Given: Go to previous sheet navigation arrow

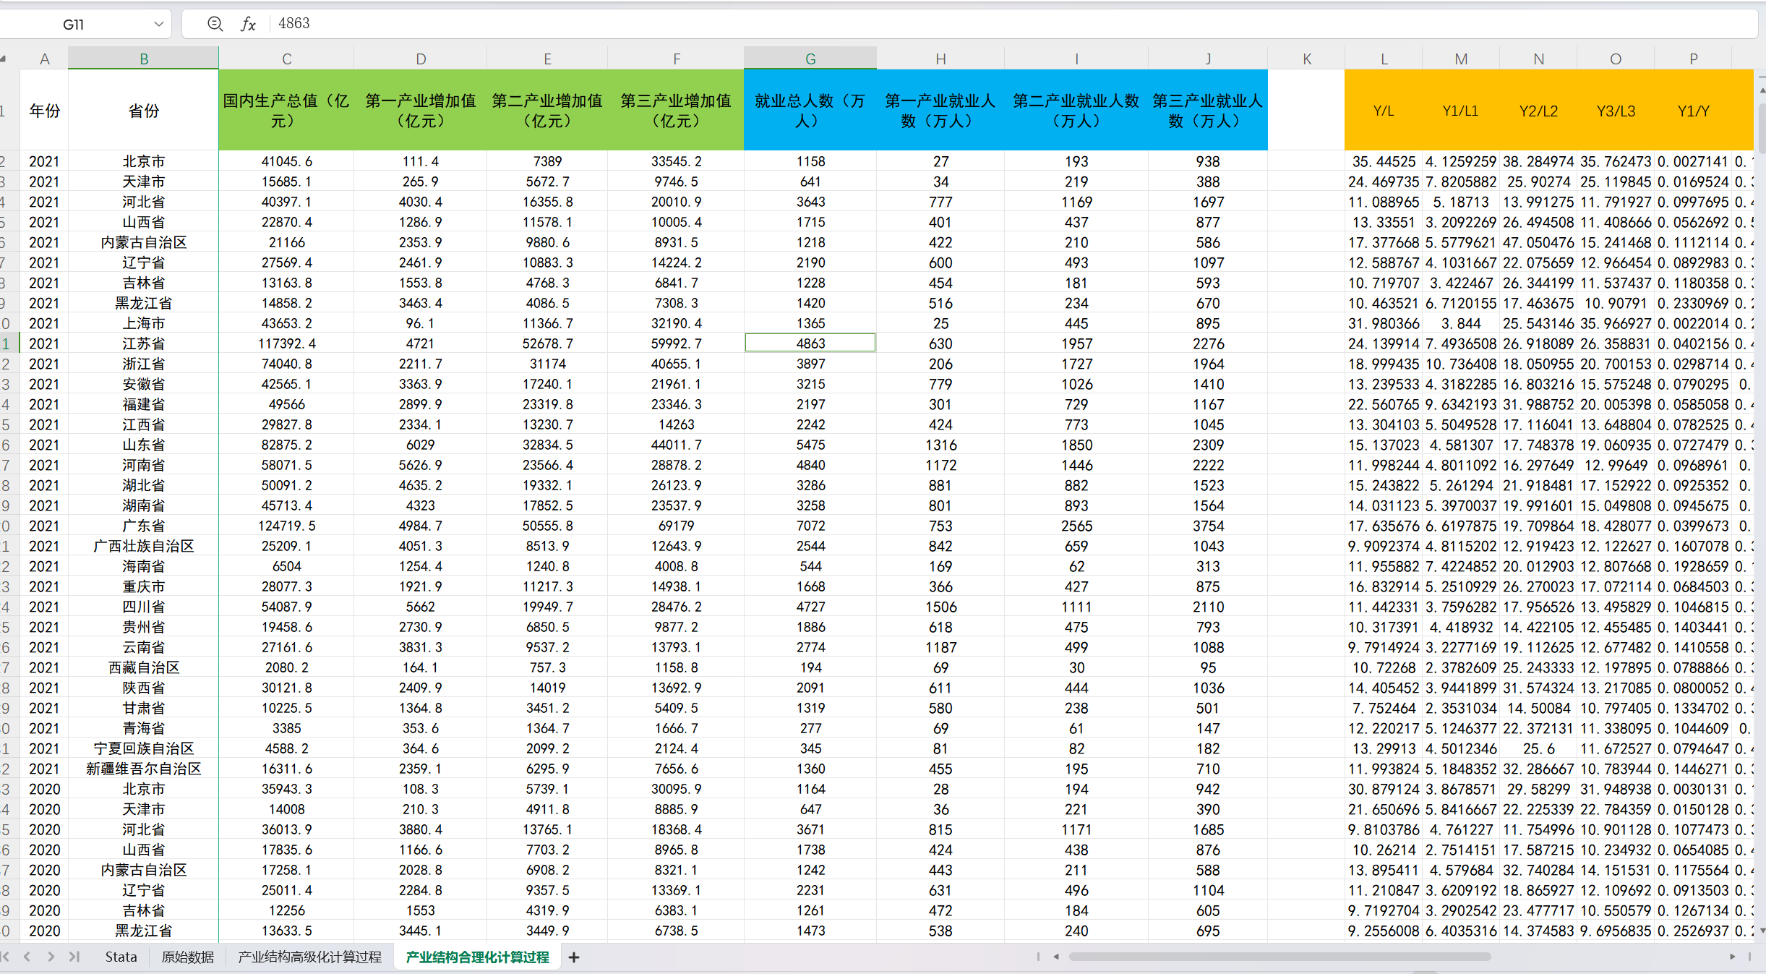Looking at the screenshot, I should click(27, 957).
